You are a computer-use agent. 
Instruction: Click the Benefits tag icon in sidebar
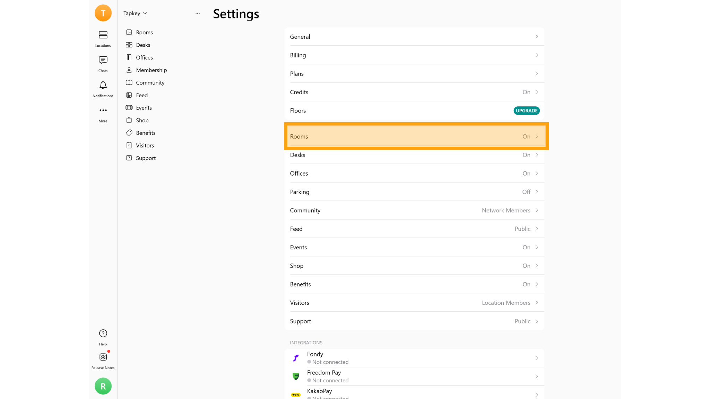[x=129, y=133]
